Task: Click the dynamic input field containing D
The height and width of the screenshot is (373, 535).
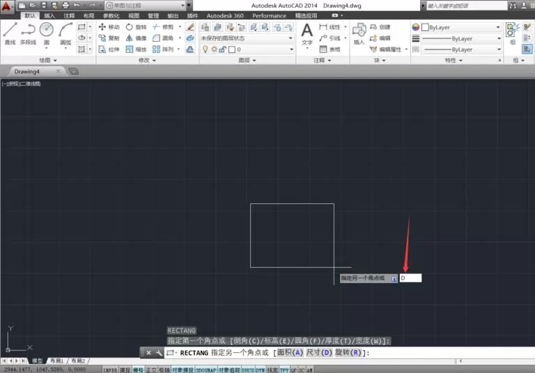Action: 410,278
